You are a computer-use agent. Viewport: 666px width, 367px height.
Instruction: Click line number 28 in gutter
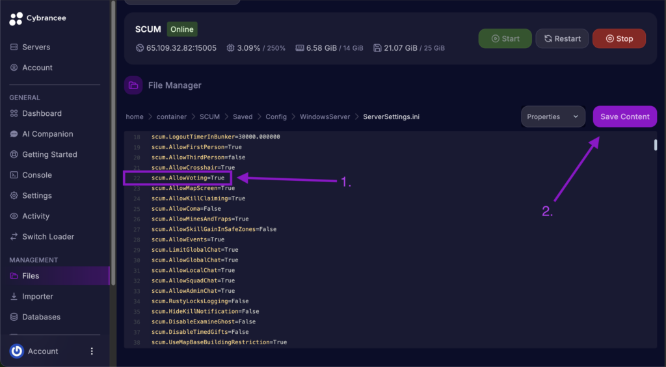pos(137,239)
